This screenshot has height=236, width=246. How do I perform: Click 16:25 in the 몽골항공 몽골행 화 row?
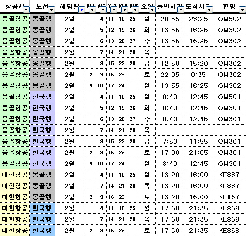[x=198, y=30]
